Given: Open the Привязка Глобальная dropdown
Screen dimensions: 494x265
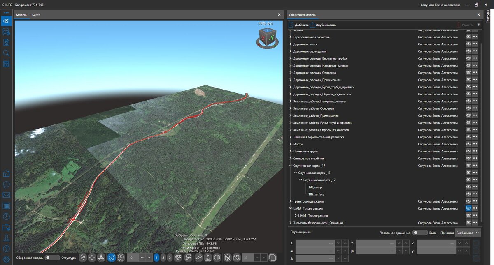Looking at the screenshot, I should pos(468,233).
